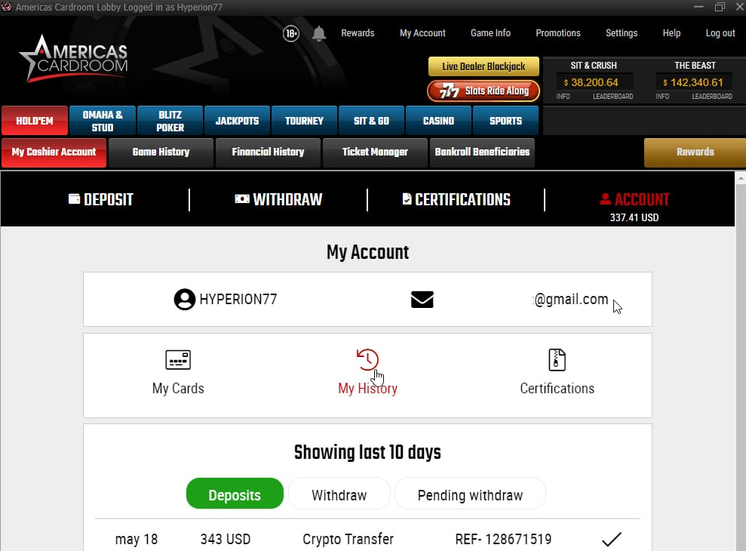Open the Deposit section

[101, 199]
